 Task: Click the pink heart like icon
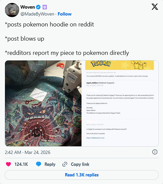pyautogui.click(x=8, y=164)
